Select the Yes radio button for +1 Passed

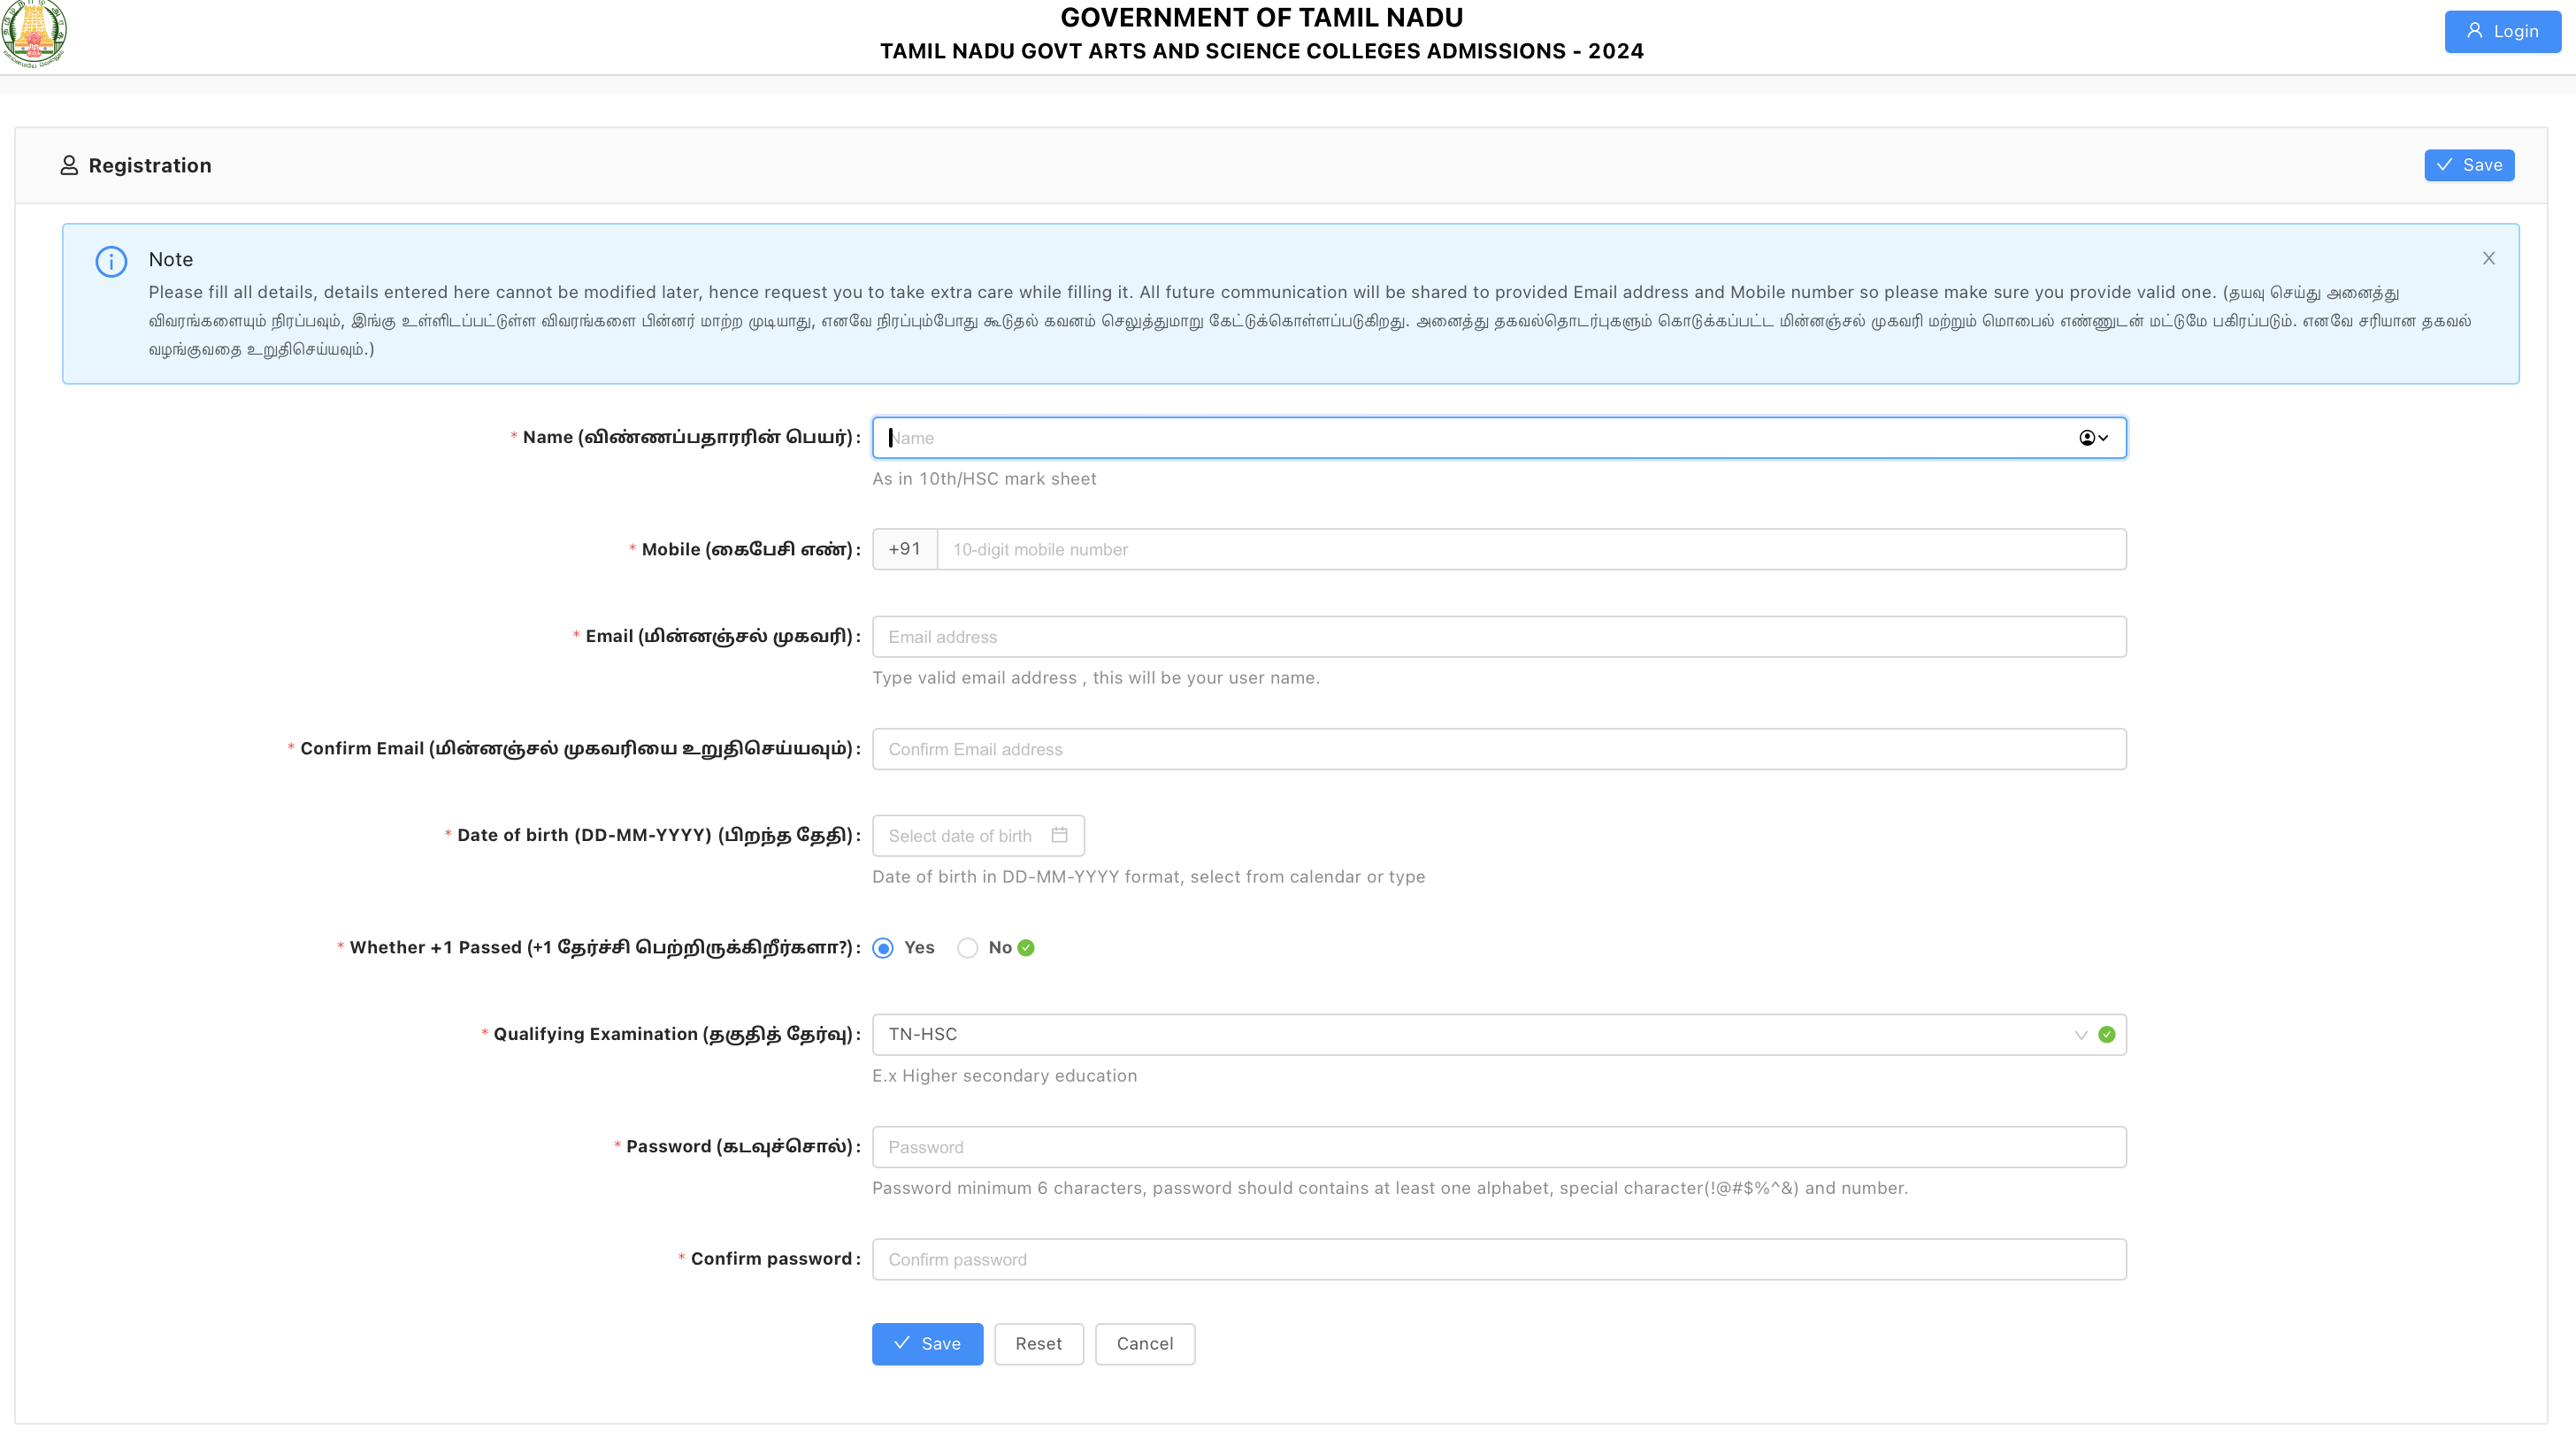pos(883,948)
